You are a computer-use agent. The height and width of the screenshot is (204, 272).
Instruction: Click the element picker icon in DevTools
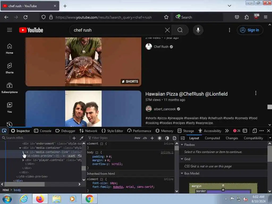[4, 131]
